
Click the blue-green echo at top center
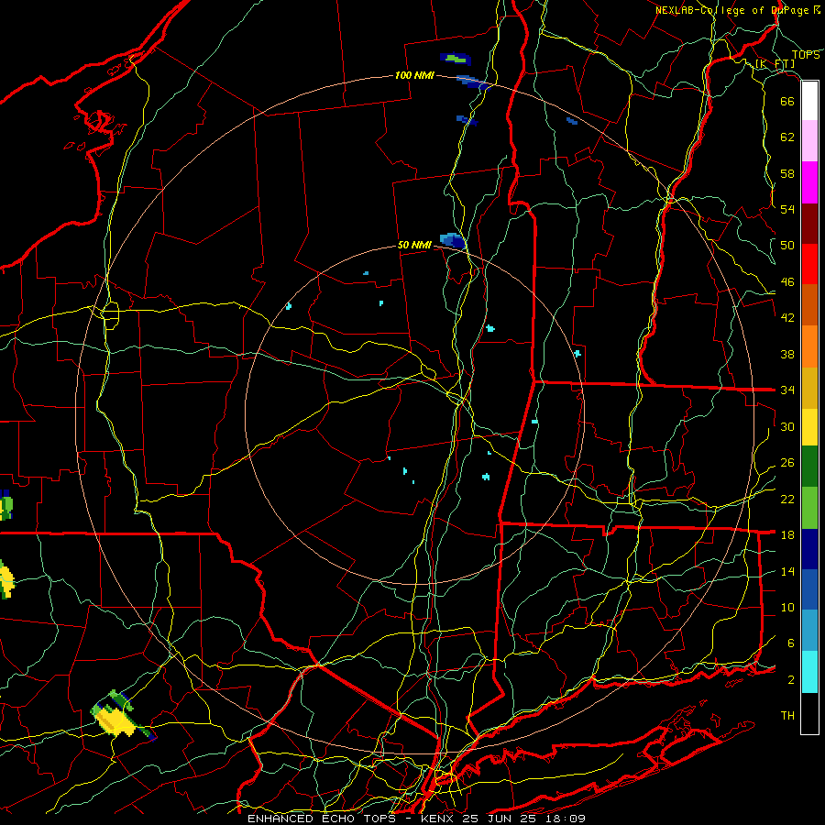(455, 58)
